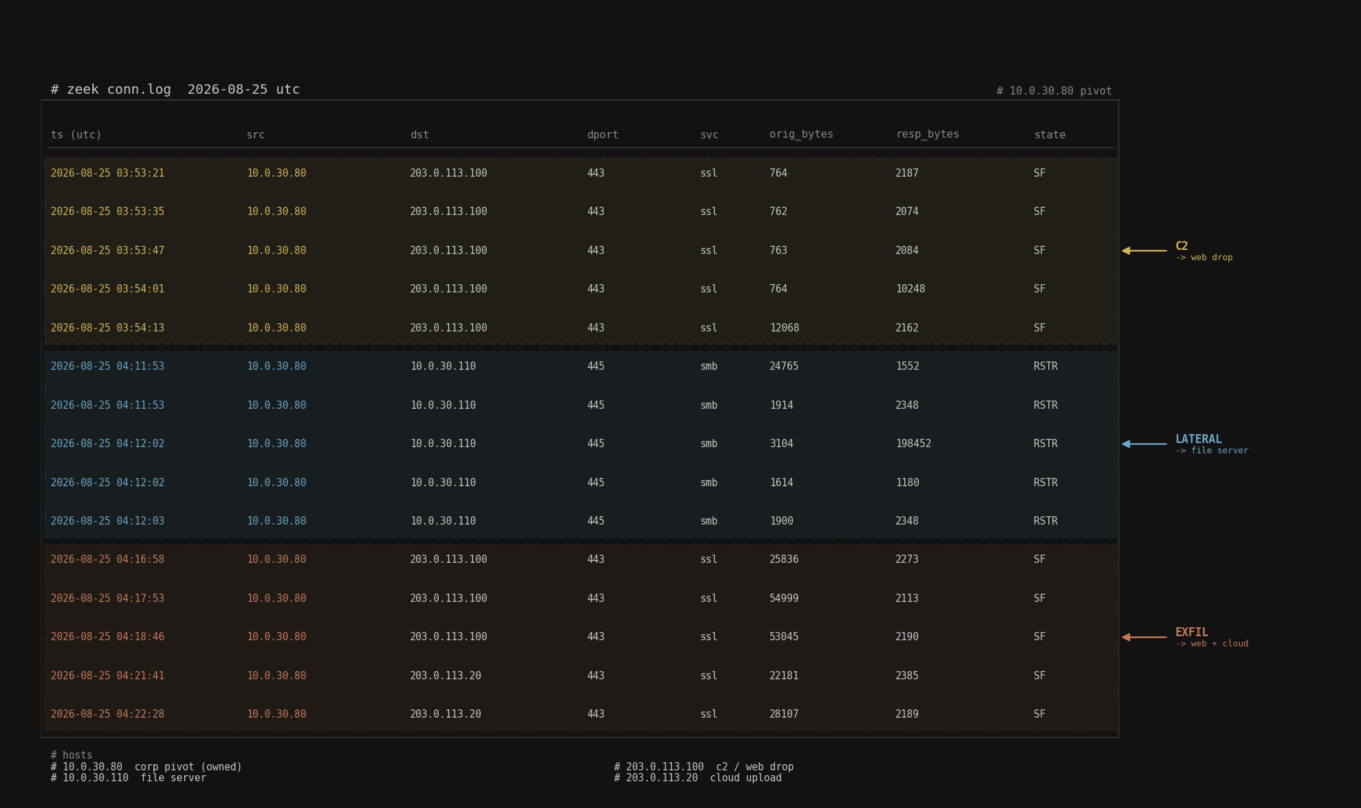Image resolution: width=1361 pixels, height=808 pixels.
Task: Click dst 203.0.113.20 in the 04:21:41 row
Action: click(446, 676)
